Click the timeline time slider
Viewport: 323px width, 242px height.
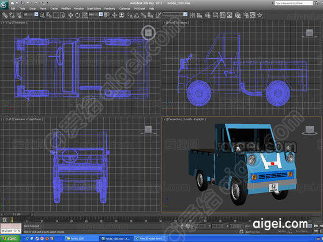click(x=17, y=214)
